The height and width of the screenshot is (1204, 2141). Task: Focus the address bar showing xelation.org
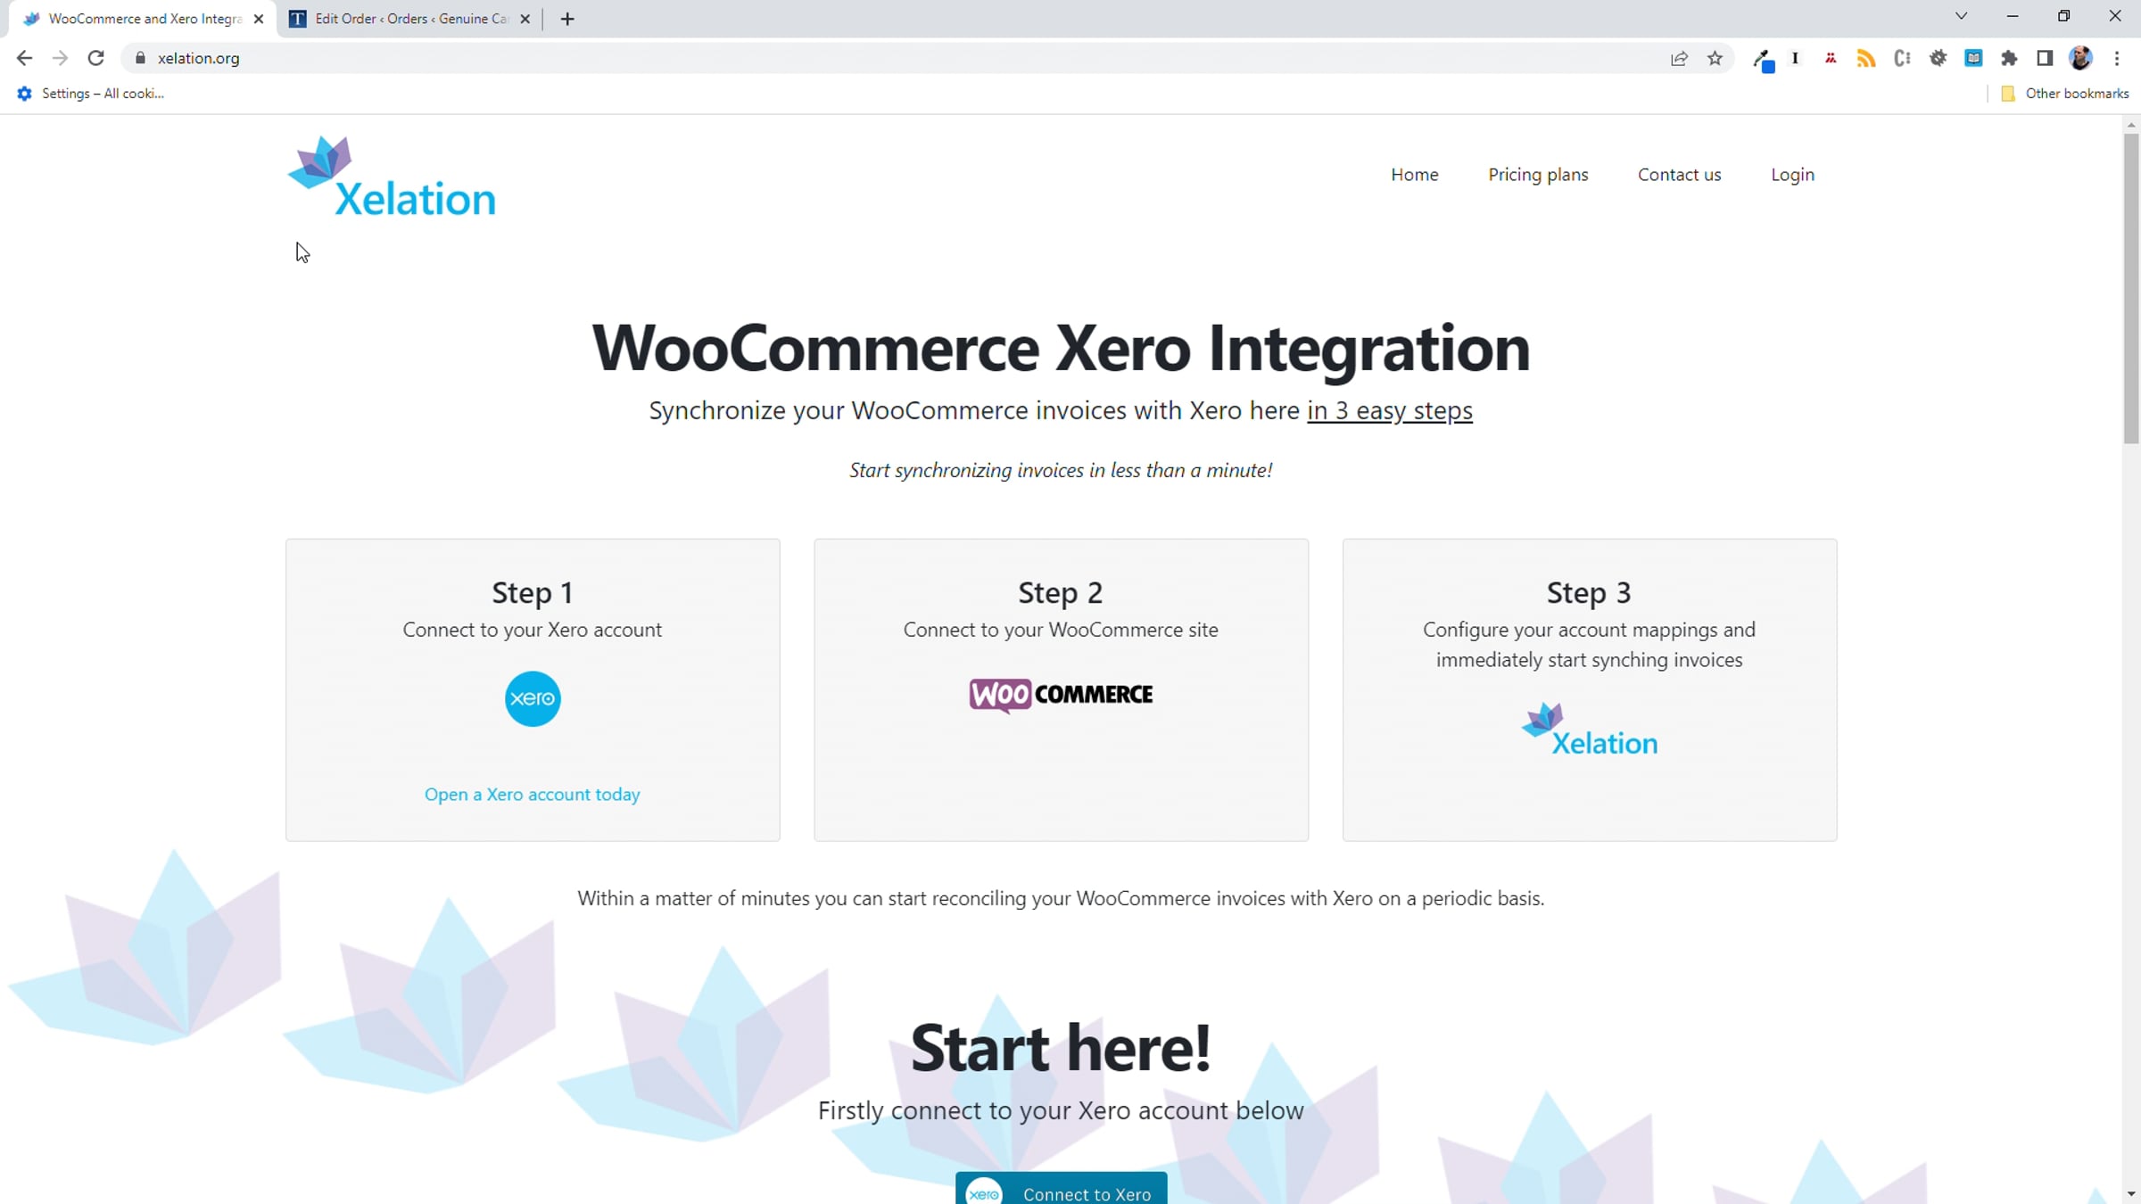pyautogui.click(x=892, y=58)
